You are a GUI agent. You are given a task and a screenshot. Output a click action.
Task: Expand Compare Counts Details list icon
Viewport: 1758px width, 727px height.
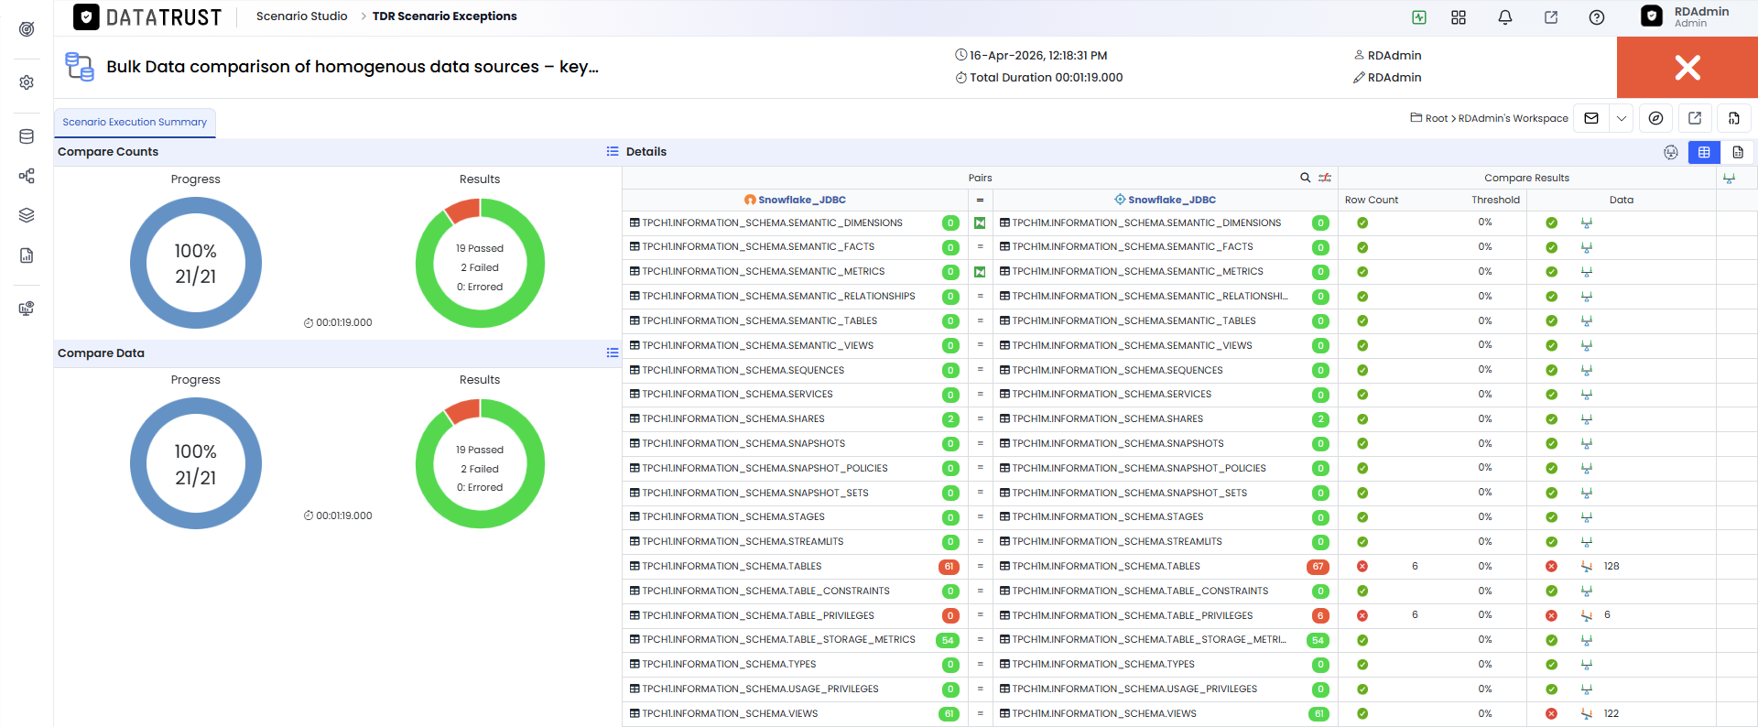tap(613, 151)
